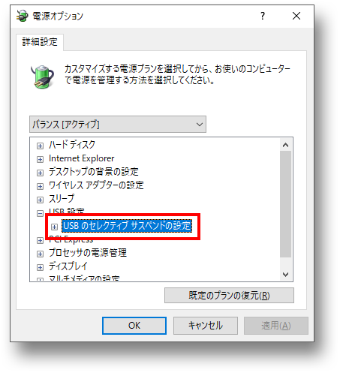This screenshot has height=373, width=340.
Task: Collapse the USB 設定 node
Action: coord(40,213)
